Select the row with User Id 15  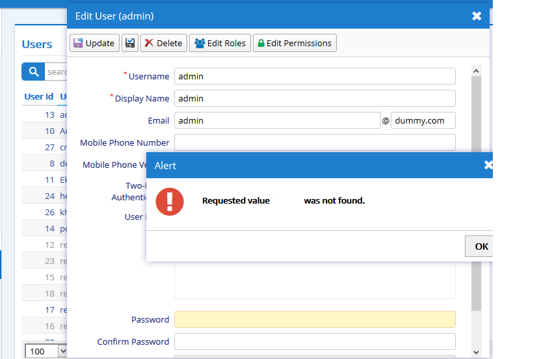(x=44, y=277)
